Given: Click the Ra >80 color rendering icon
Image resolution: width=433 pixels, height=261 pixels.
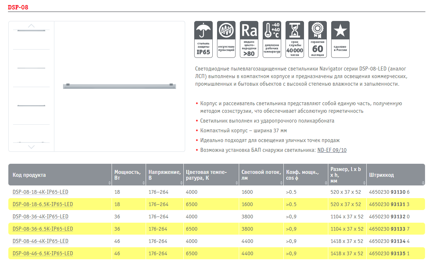Looking at the screenshot, I should point(249,39).
